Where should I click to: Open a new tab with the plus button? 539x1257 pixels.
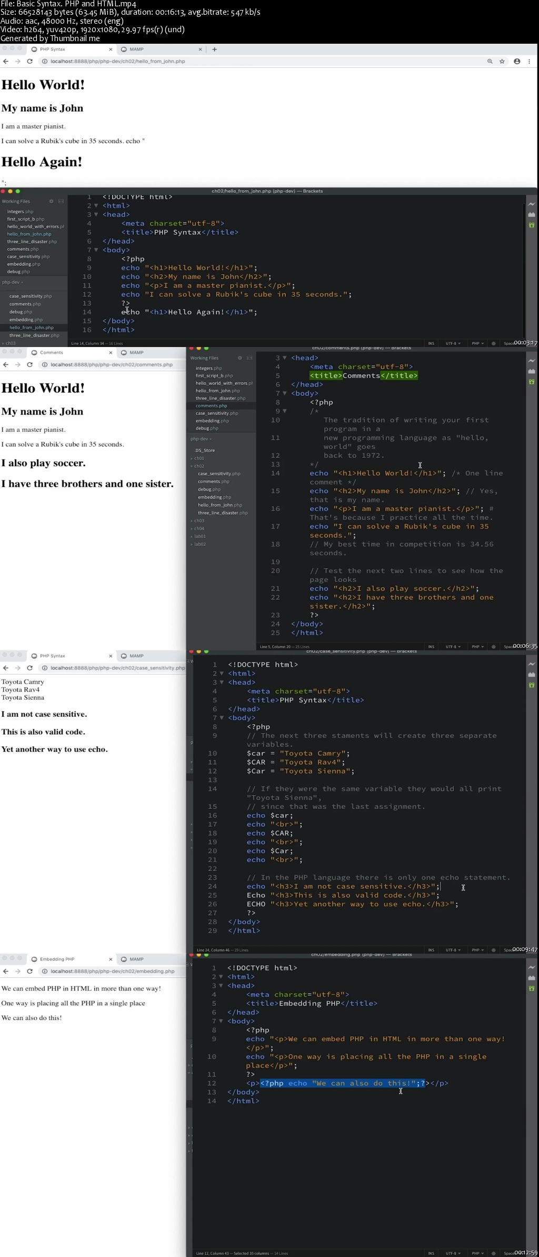point(214,50)
